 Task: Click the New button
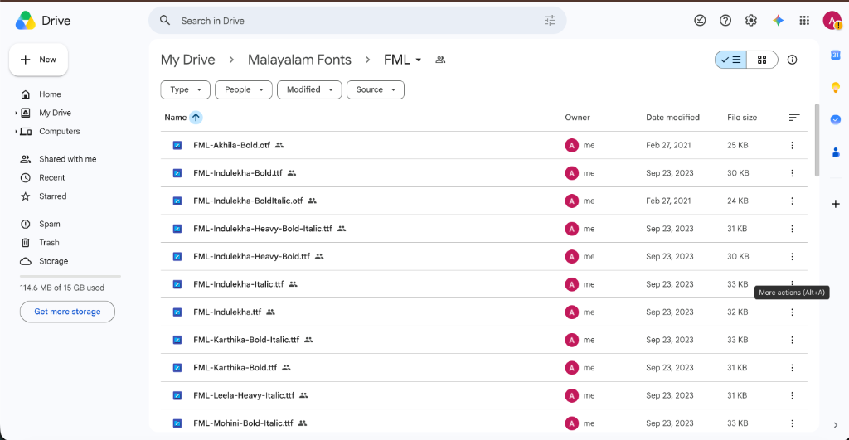[x=38, y=60]
